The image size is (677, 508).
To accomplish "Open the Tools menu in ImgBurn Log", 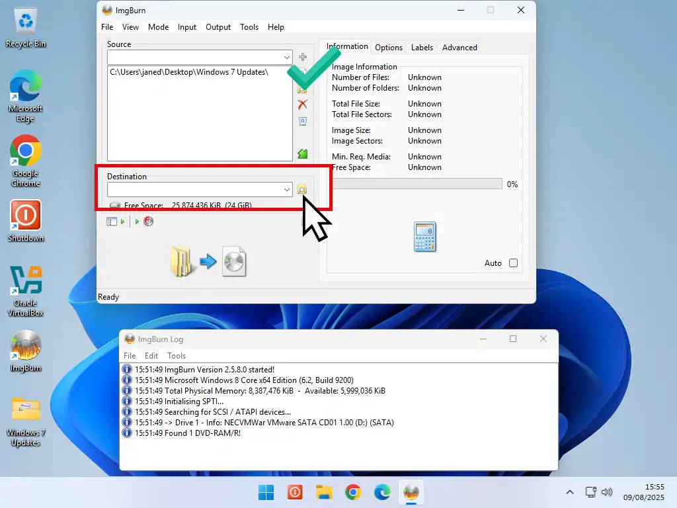I will [176, 356].
